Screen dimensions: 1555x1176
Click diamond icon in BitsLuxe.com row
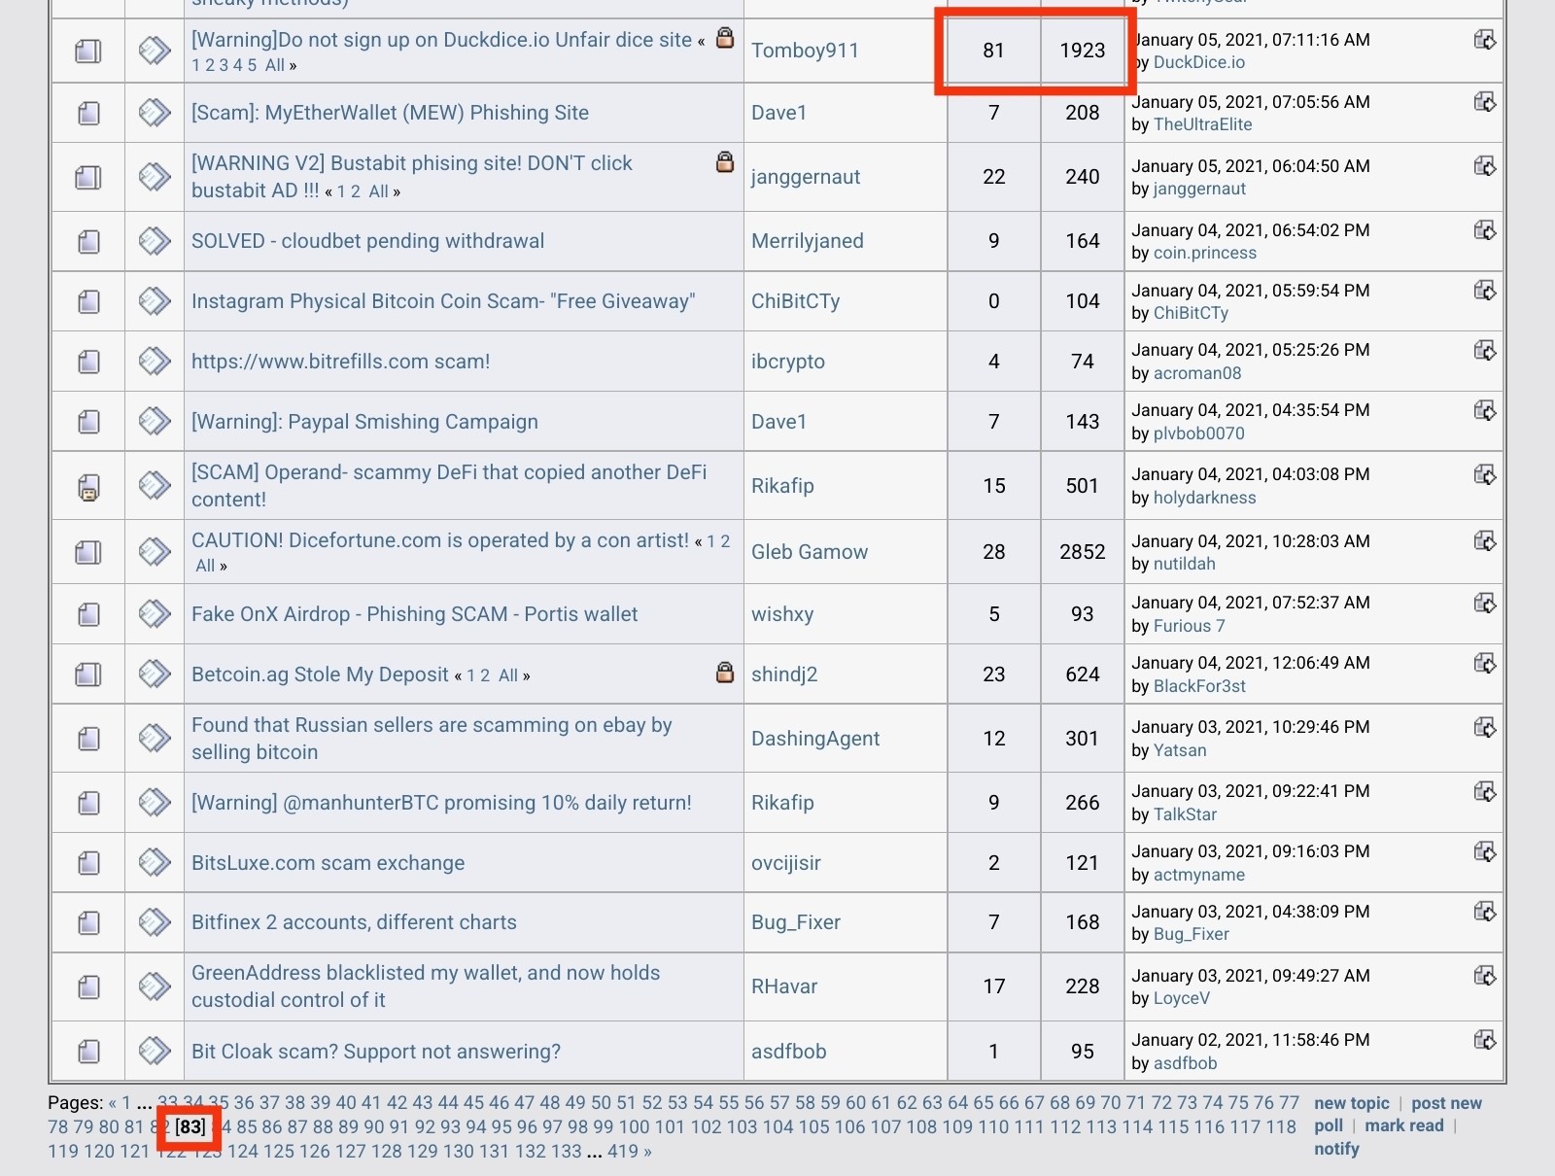[x=155, y=862]
